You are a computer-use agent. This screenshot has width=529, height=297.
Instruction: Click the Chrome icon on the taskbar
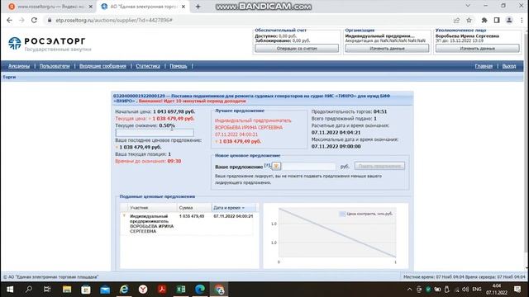(x=219, y=290)
